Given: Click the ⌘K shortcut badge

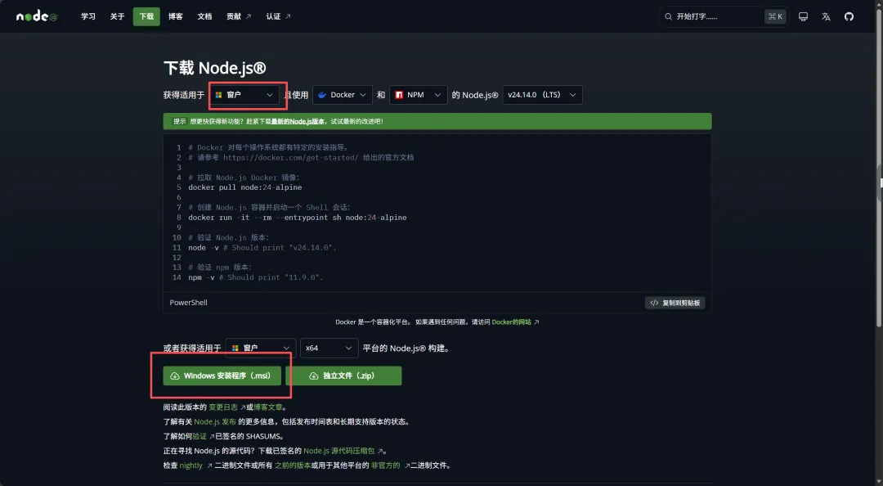Looking at the screenshot, I should (775, 16).
